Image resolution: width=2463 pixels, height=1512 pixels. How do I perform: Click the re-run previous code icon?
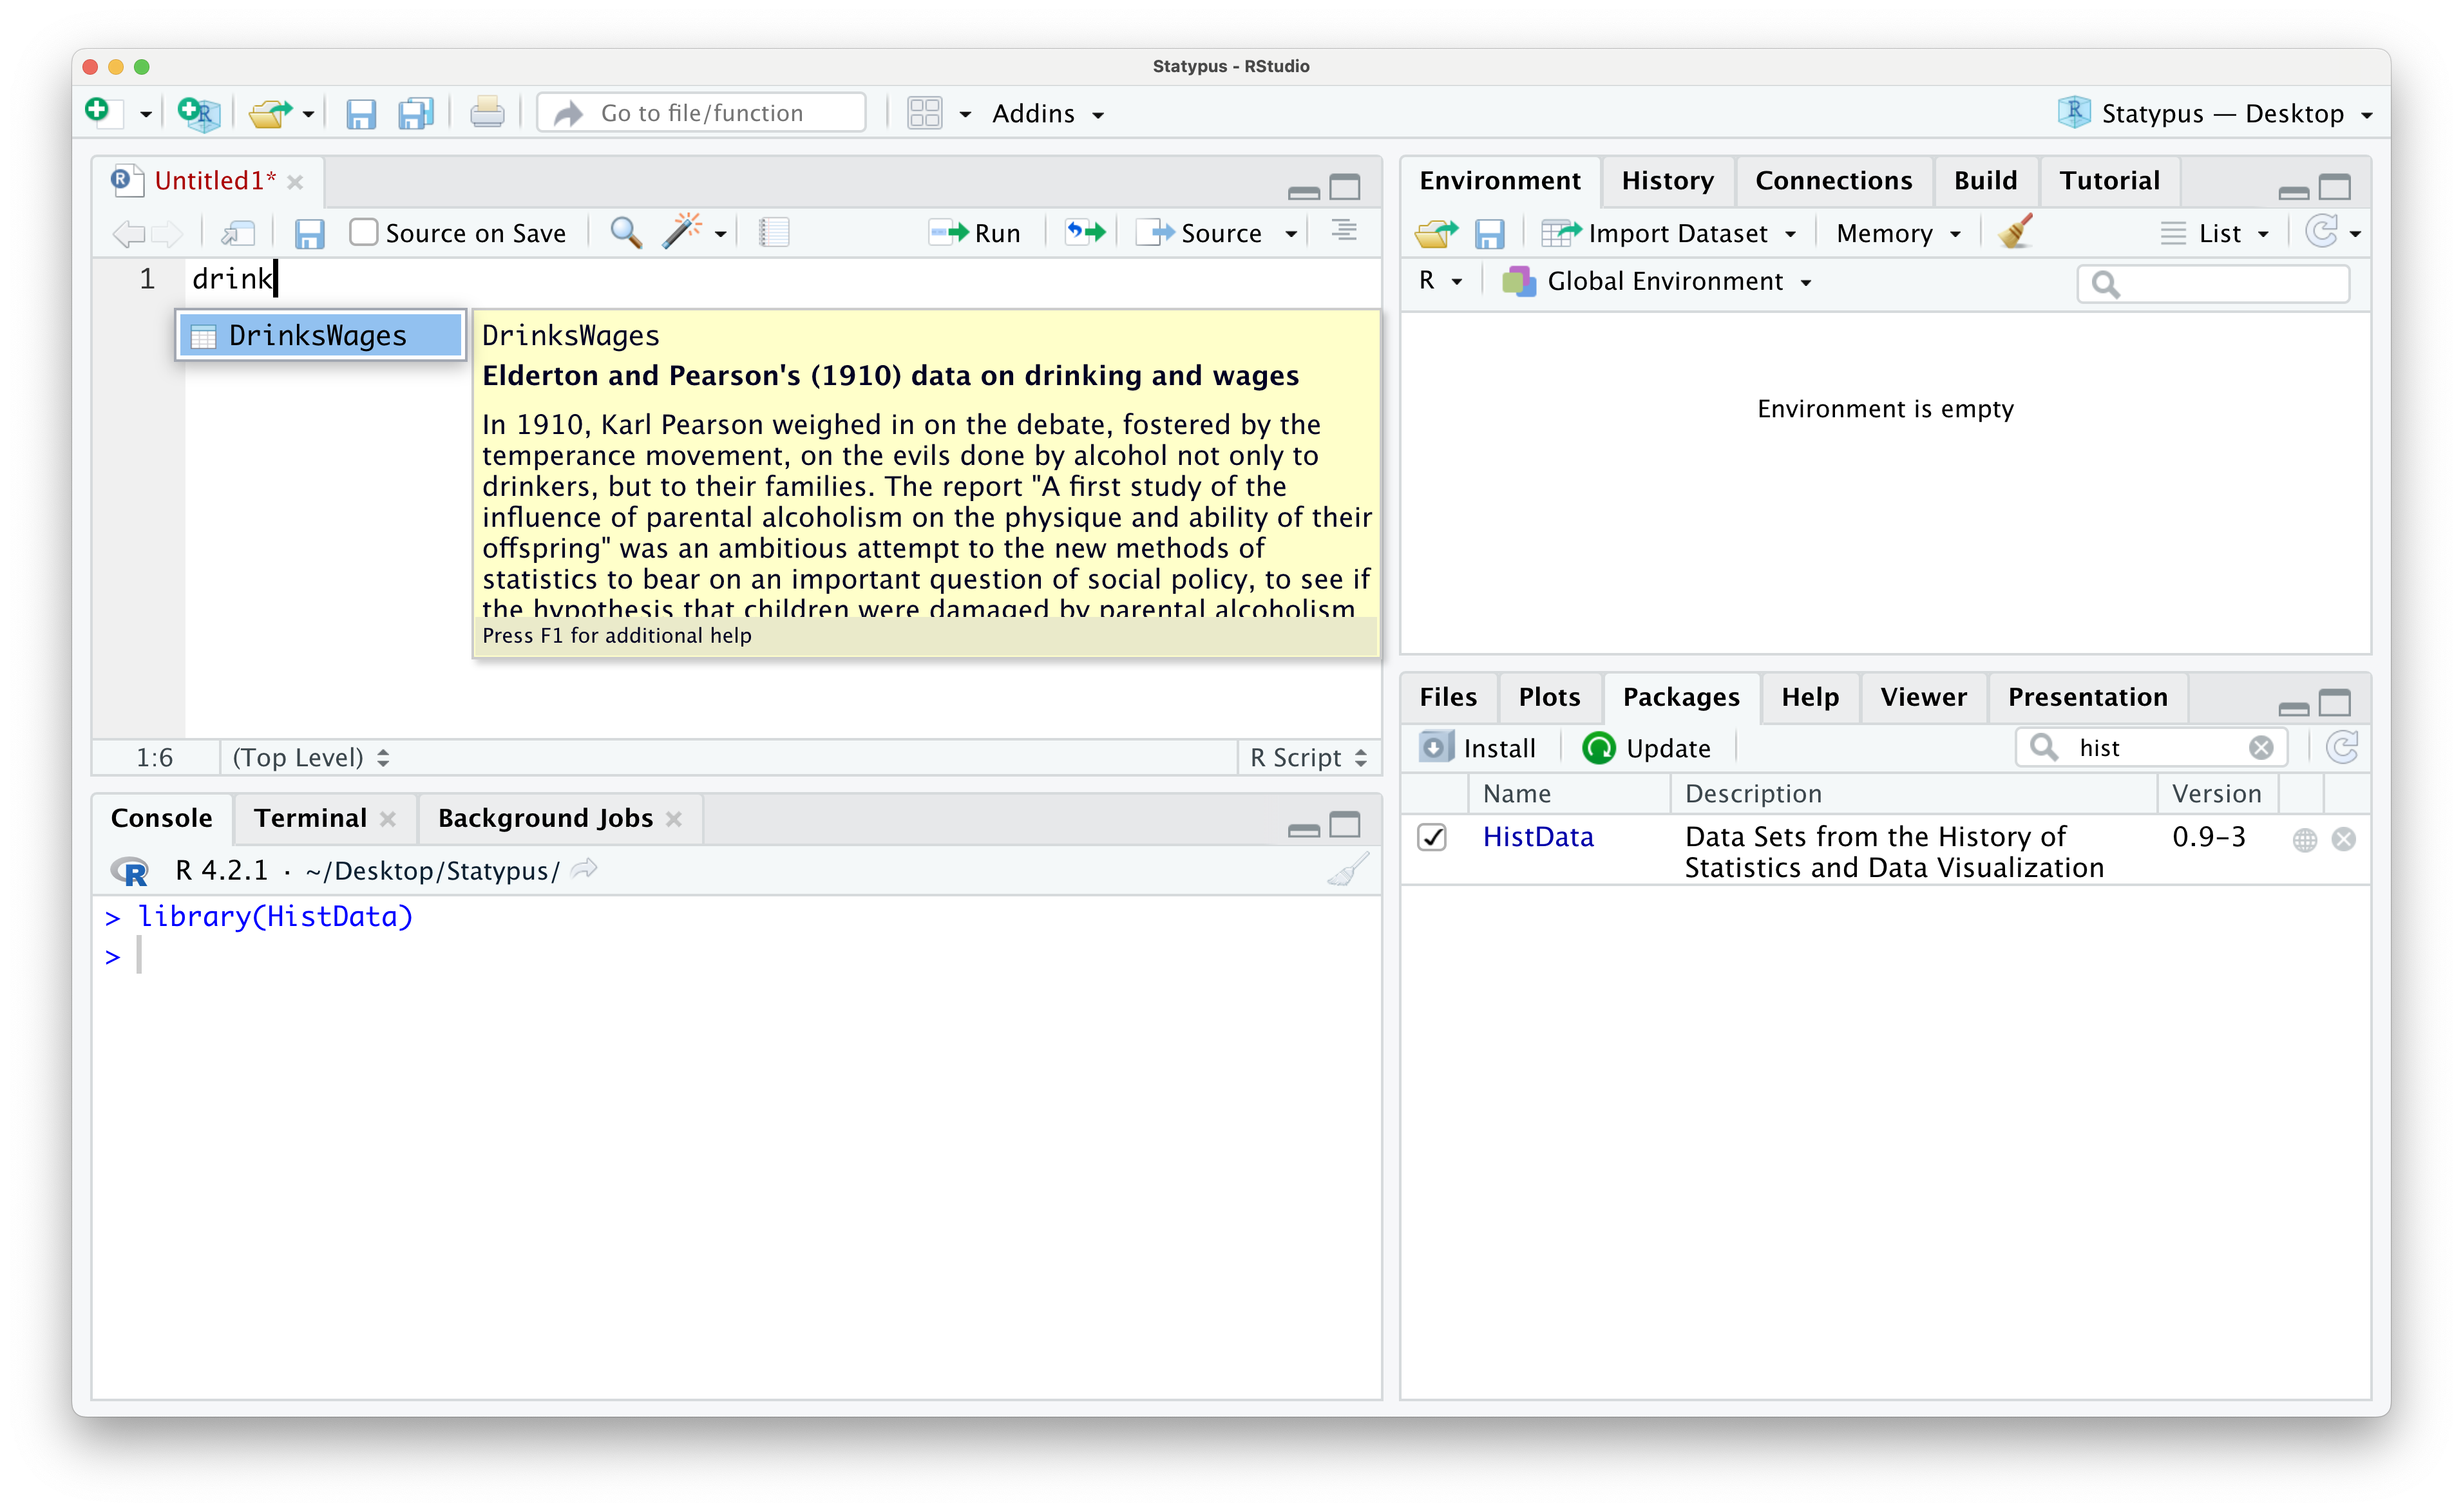[x=1085, y=233]
